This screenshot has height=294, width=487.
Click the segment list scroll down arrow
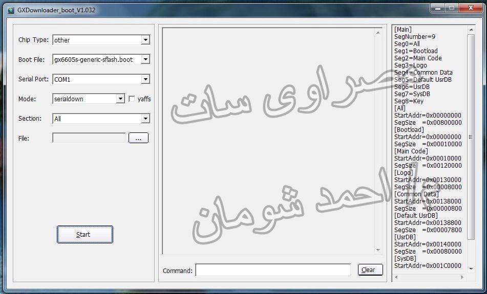(471, 269)
